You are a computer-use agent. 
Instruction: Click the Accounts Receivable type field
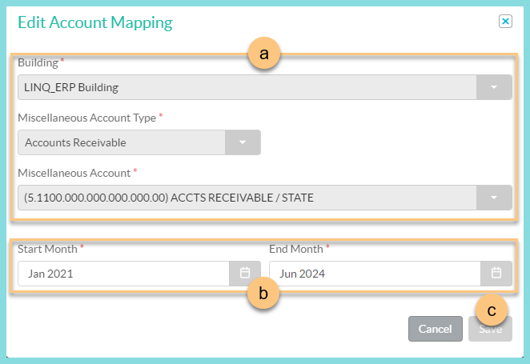point(122,143)
